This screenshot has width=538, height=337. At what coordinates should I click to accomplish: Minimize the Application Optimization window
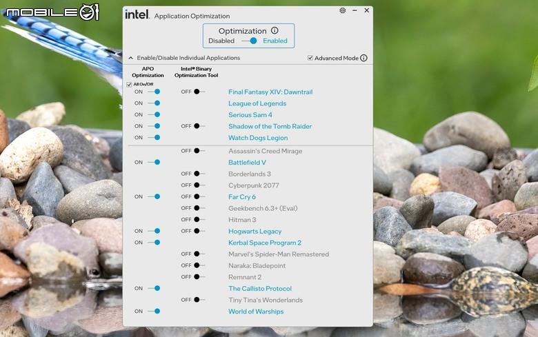[355, 10]
